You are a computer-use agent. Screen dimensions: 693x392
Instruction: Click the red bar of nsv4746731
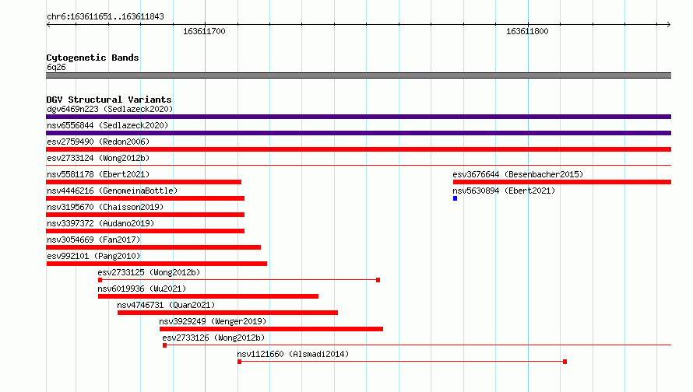227,313
